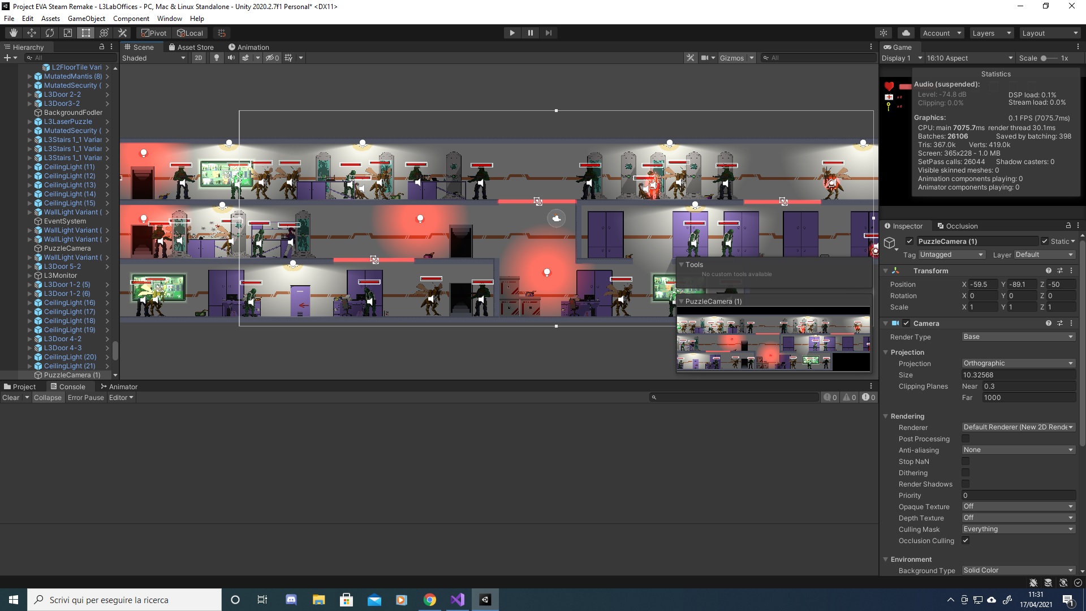Open the Unity cloud services panel
This screenshot has width=1086, height=611.
pos(906,32)
